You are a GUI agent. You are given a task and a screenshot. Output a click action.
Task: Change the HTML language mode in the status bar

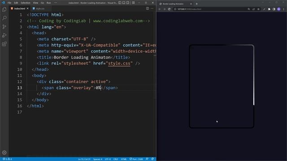click(x=124, y=159)
